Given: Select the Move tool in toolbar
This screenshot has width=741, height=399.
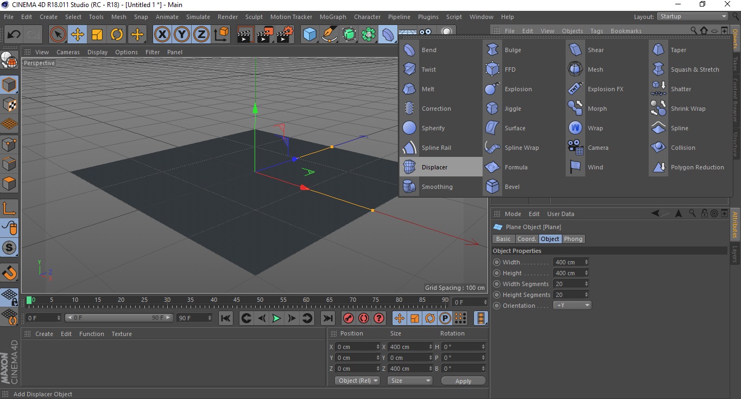Looking at the screenshot, I should pos(78,35).
